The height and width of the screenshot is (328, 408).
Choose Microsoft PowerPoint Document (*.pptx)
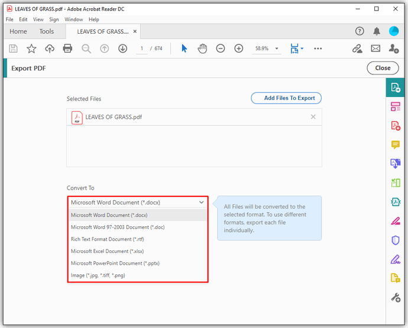138,263
